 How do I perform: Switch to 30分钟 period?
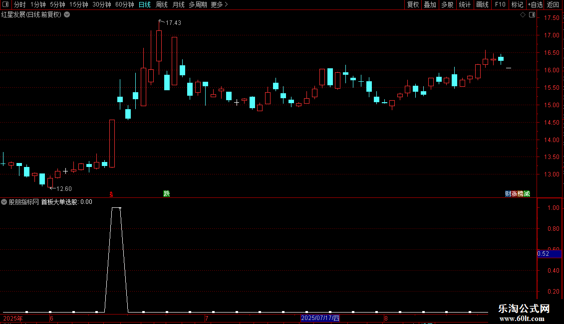102,4
